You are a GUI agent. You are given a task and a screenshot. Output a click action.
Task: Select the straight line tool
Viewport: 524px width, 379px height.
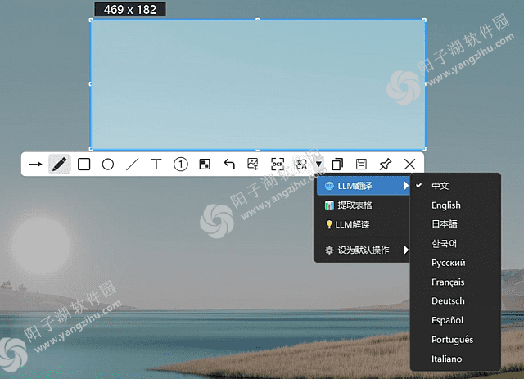pyautogui.click(x=133, y=164)
